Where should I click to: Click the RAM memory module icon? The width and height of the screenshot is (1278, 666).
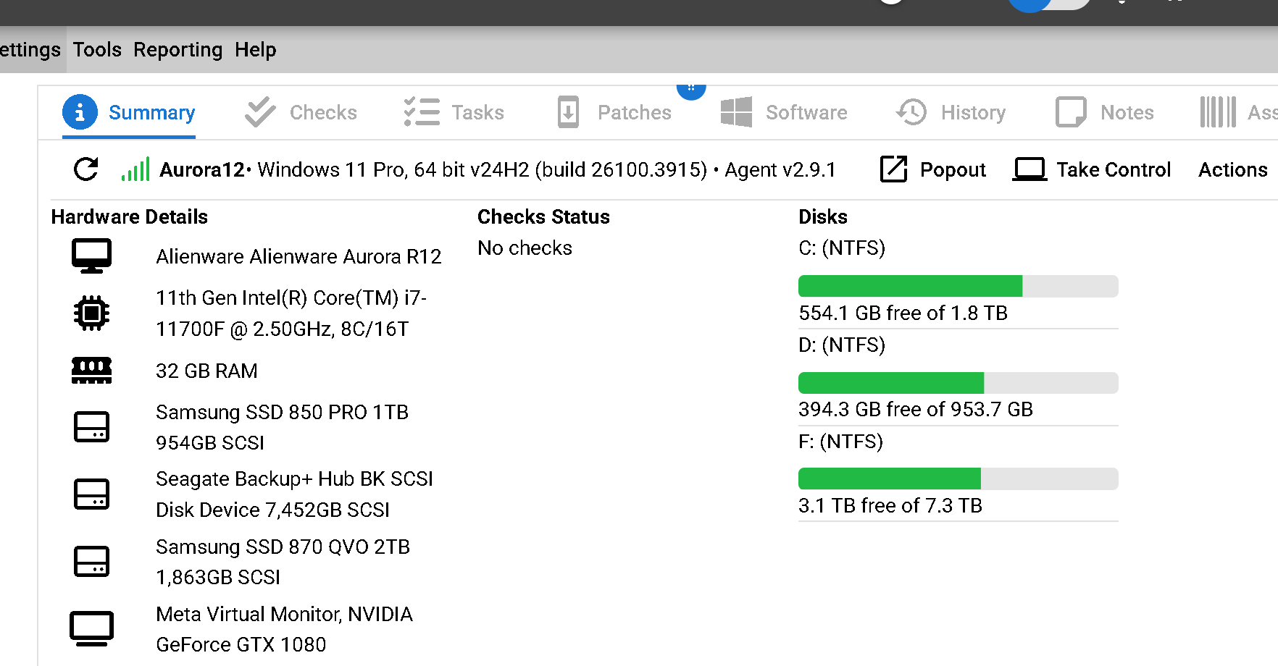point(91,371)
